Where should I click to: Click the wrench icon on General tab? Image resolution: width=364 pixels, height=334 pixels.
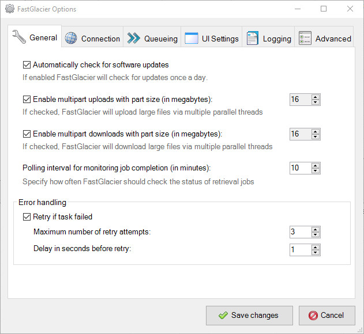point(19,37)
